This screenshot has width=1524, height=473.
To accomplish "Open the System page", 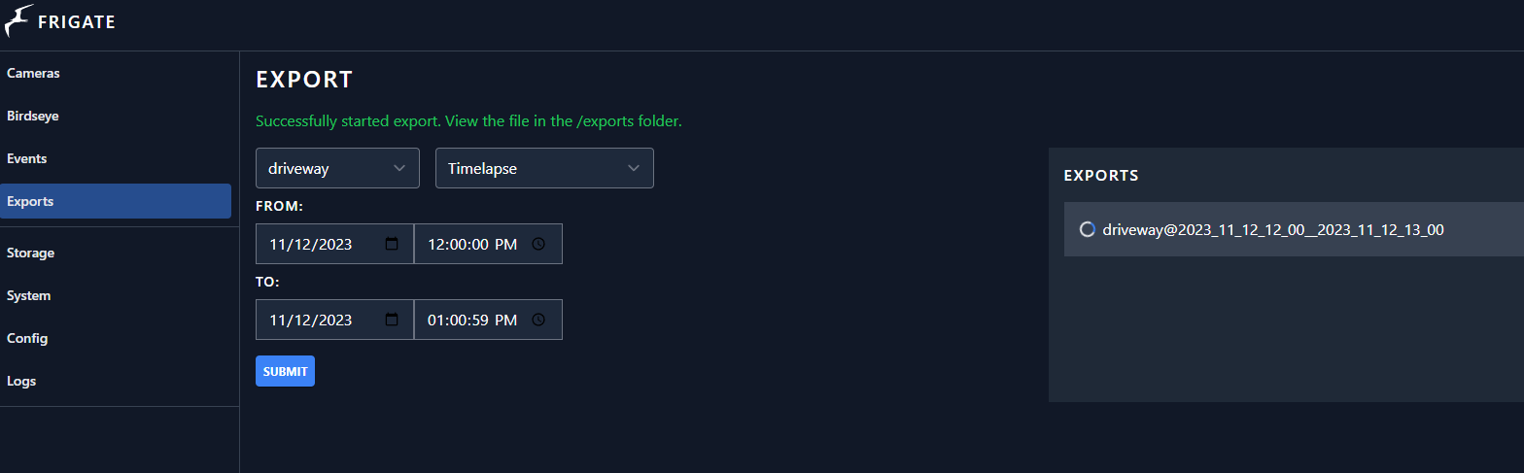I will coord(29,295).
